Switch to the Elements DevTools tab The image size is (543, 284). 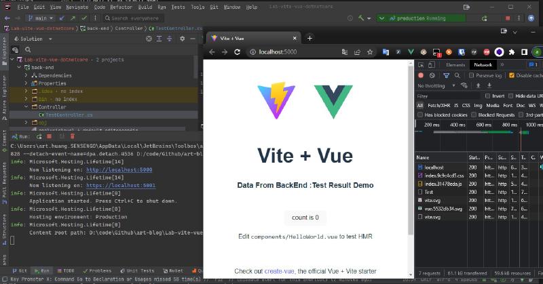pyautogui.click(x=455, y=64)
